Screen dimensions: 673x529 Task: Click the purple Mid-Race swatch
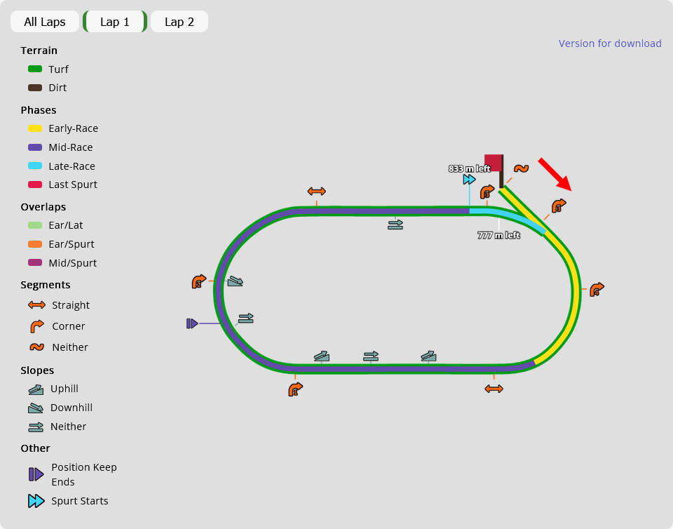click(x=35, y=147)
